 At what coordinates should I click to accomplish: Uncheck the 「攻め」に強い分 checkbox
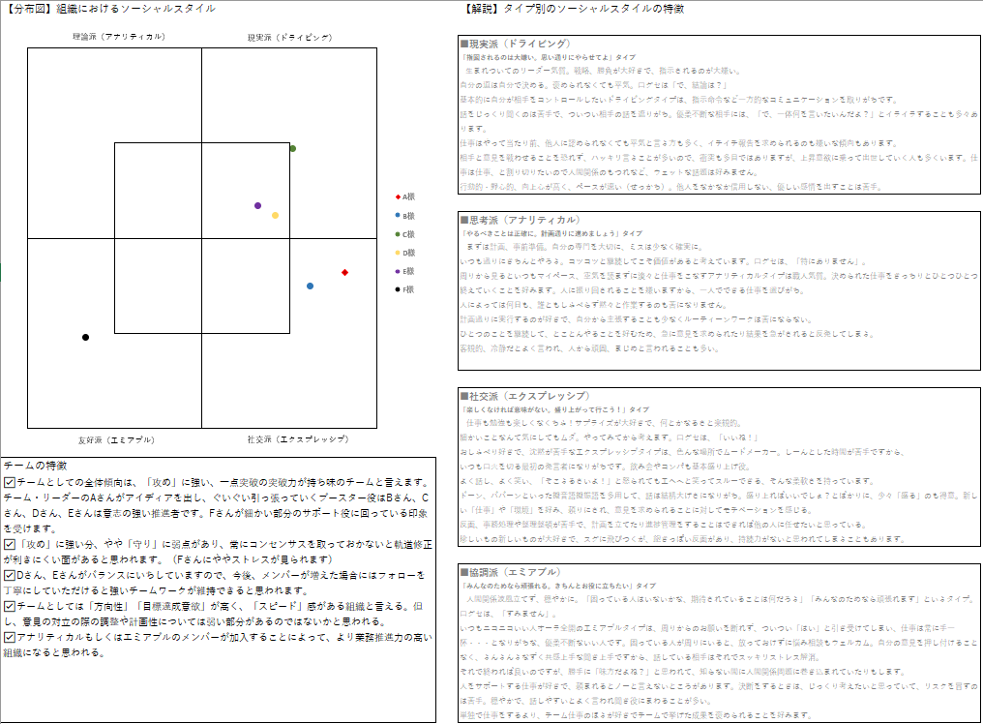tap(10, 544)
